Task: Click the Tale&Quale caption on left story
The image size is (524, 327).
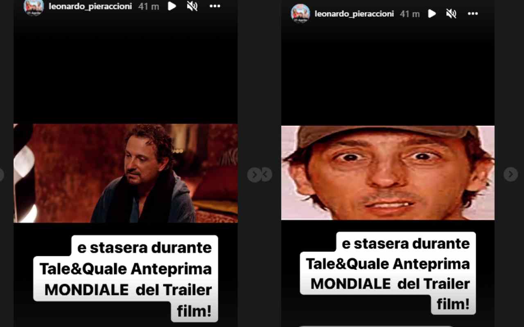Action: coord(126,269)
